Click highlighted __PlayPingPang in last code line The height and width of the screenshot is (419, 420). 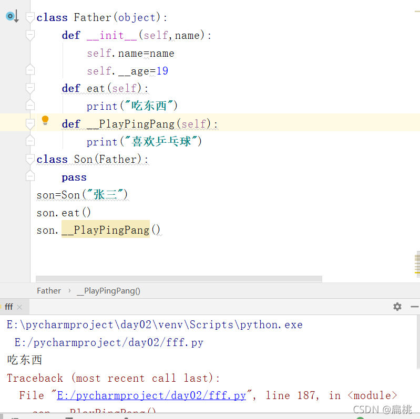(x=106, y=230)
